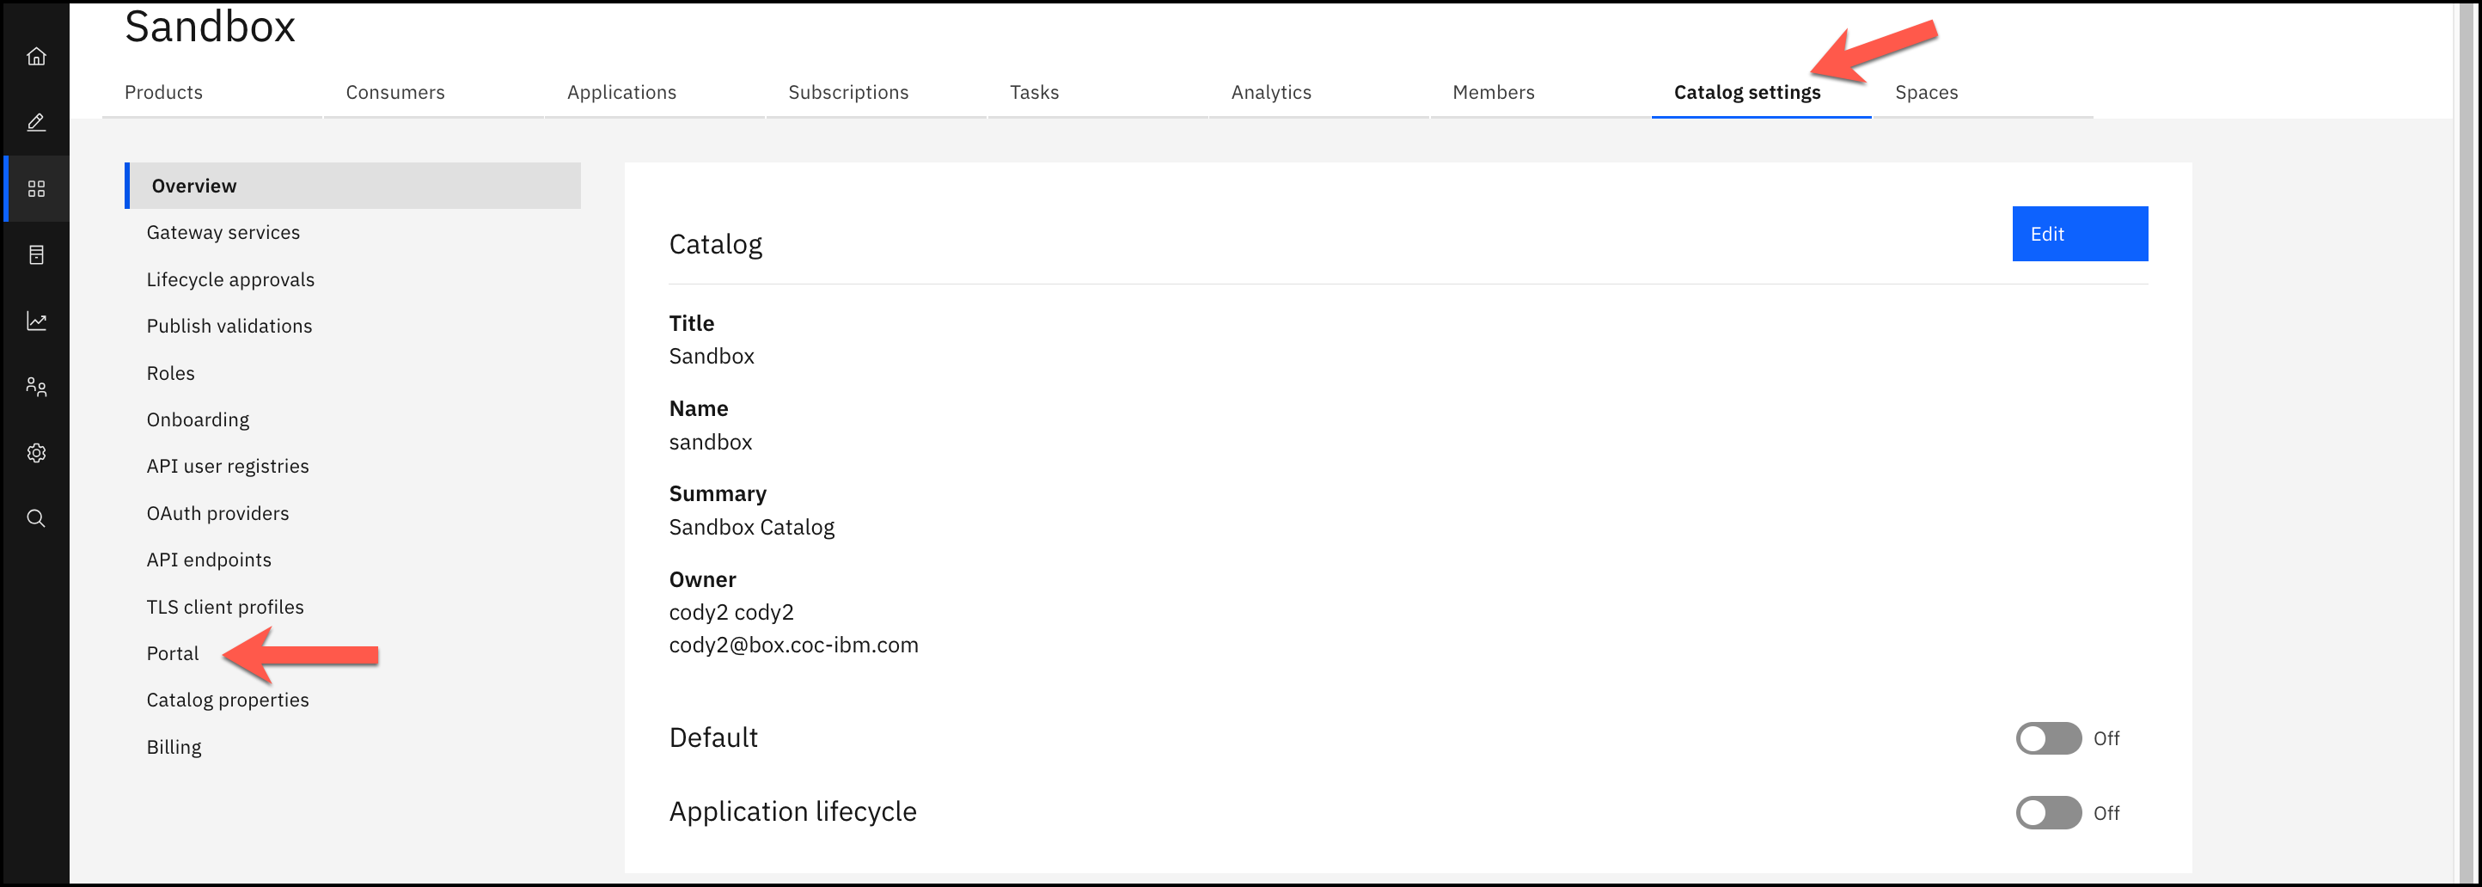Open OAuth providers settings
2482x887 pixels.
[x=217, y=512]
